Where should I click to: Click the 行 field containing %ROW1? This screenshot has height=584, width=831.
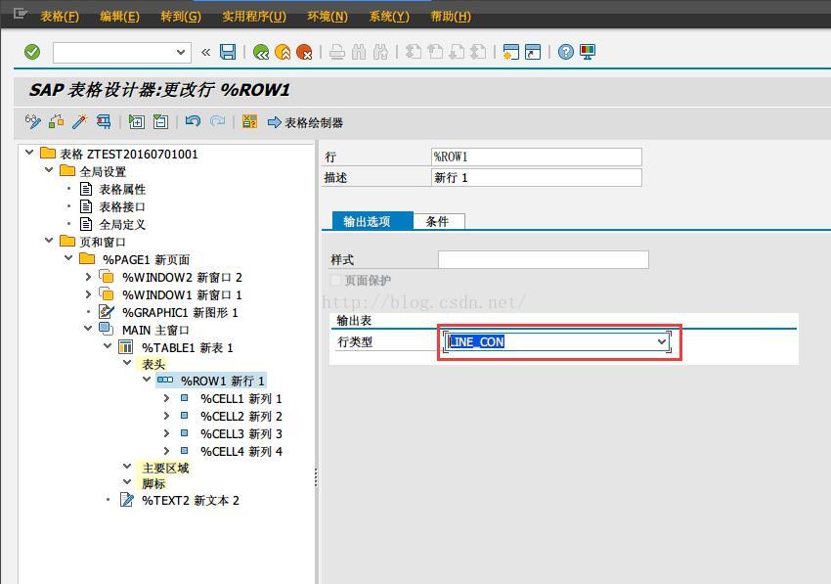[x=537, y=157]
